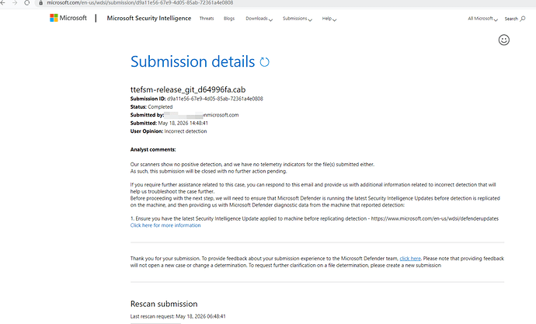Go back with browser back arrow
This screenshot has height=324, width=536.
pyautogui.click(x=3, y=3)
